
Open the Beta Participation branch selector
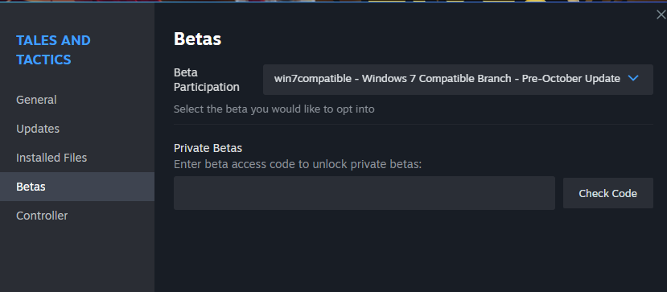click(458, 80)
